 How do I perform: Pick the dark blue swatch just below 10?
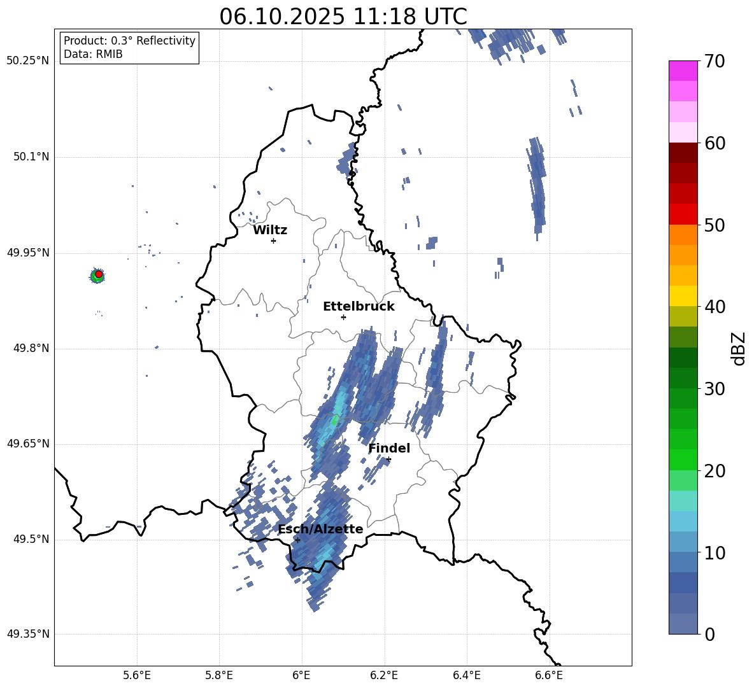point(683,562)
